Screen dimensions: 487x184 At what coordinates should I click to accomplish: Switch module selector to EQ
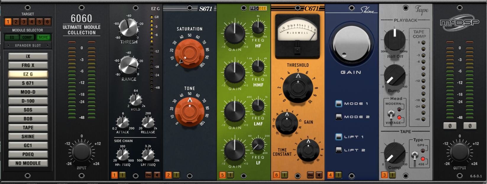(12, 37)
